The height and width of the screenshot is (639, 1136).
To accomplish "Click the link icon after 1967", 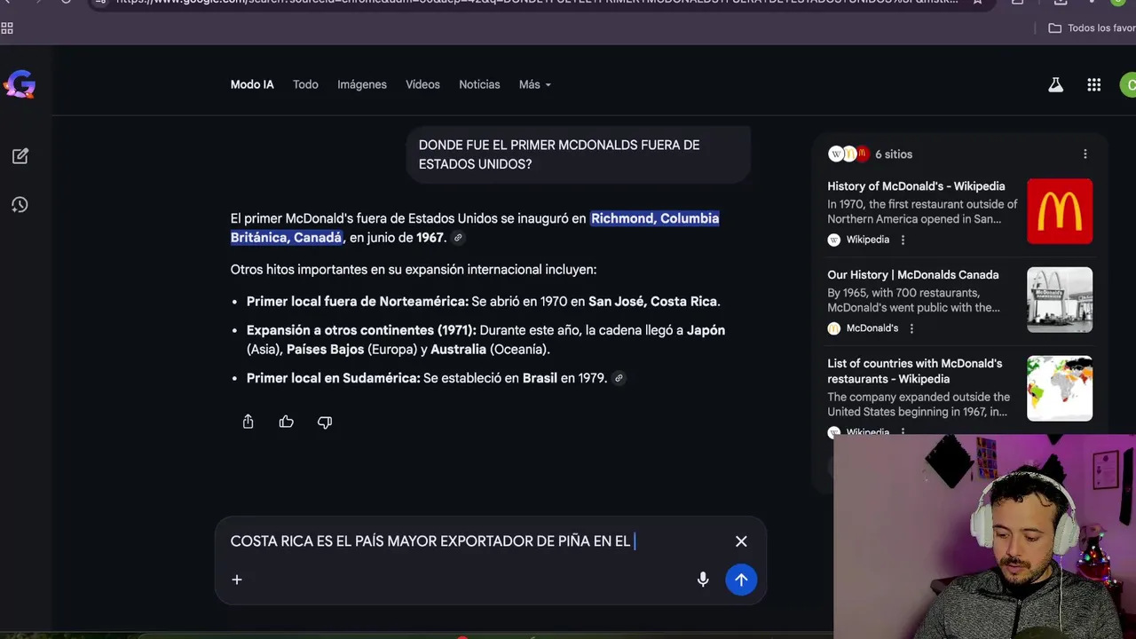I will coord(458,238).
